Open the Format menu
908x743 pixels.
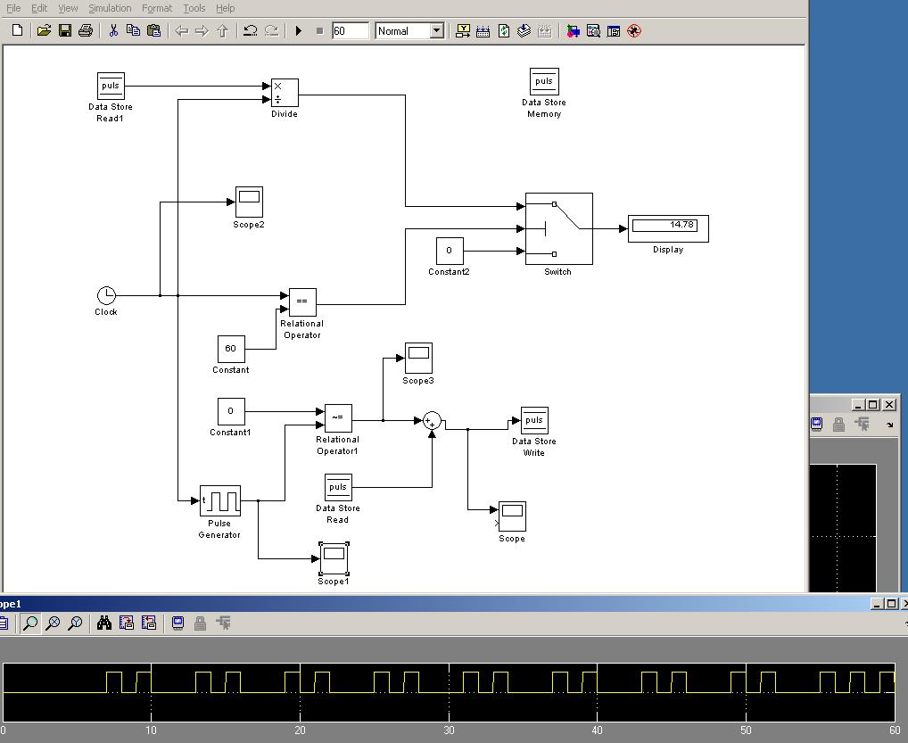coord(157,8)
